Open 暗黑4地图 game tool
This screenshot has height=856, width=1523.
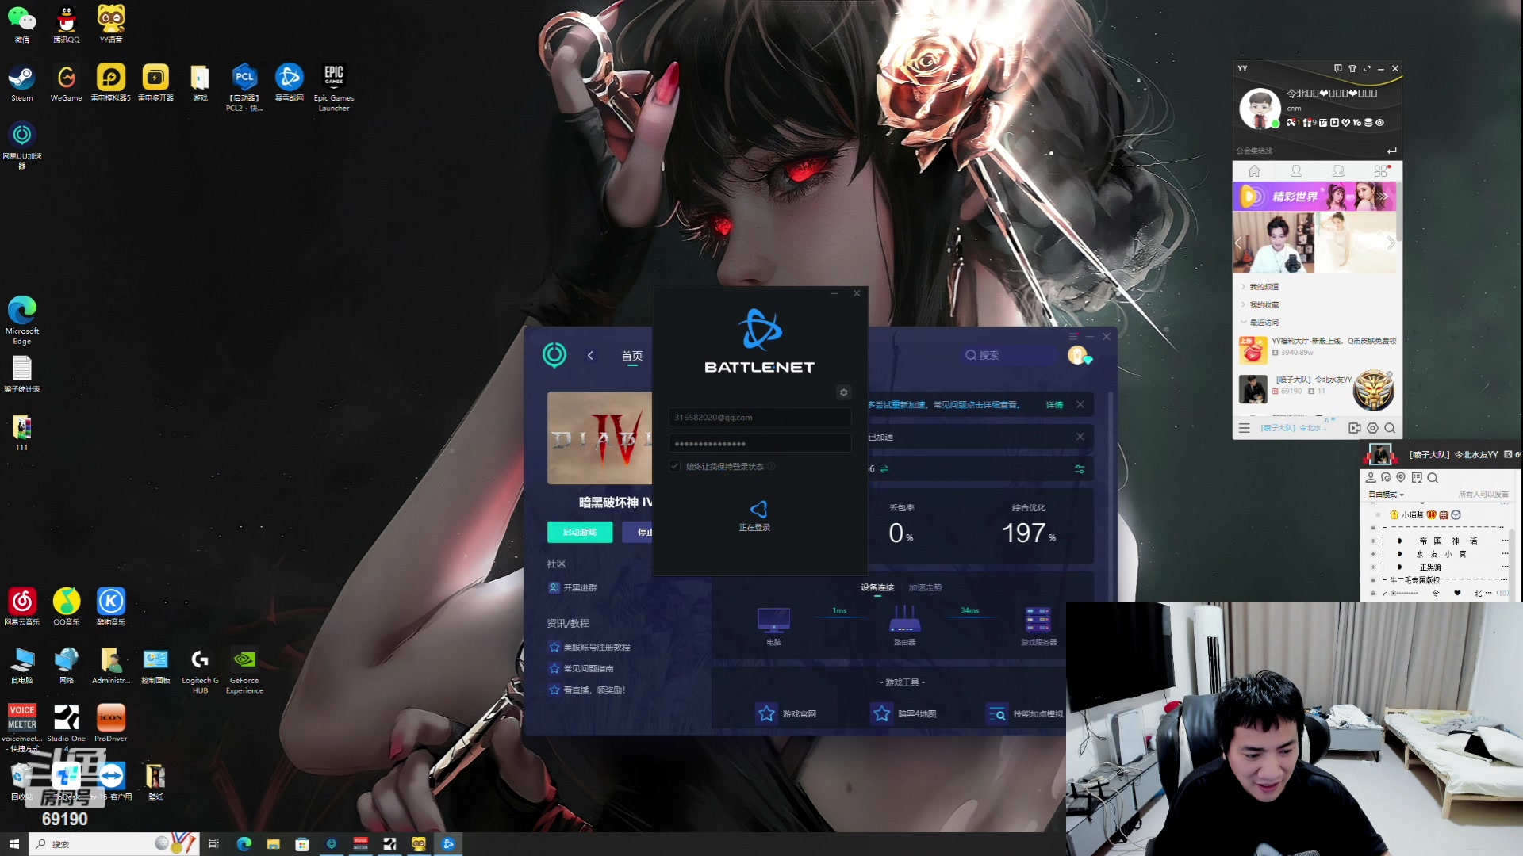tap(903, 713)
